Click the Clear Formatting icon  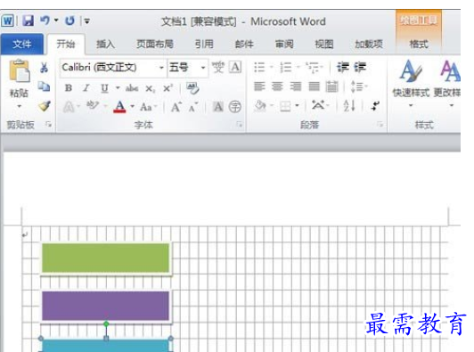tap(192, 88)
